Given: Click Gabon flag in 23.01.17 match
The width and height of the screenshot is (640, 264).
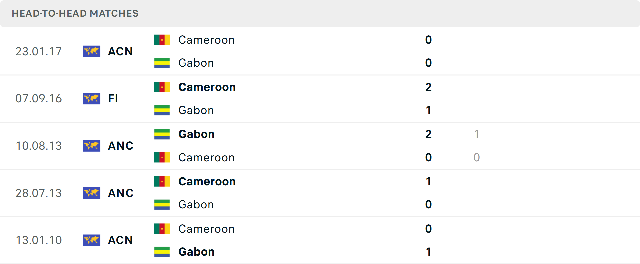Looking at the screenshot, I should click(x=162, y=63).
